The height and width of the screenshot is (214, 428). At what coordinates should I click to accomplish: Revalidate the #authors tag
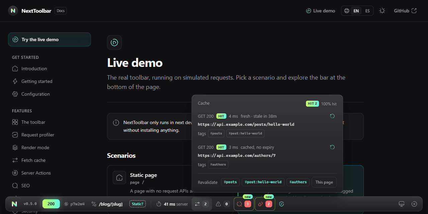(298, 182)
